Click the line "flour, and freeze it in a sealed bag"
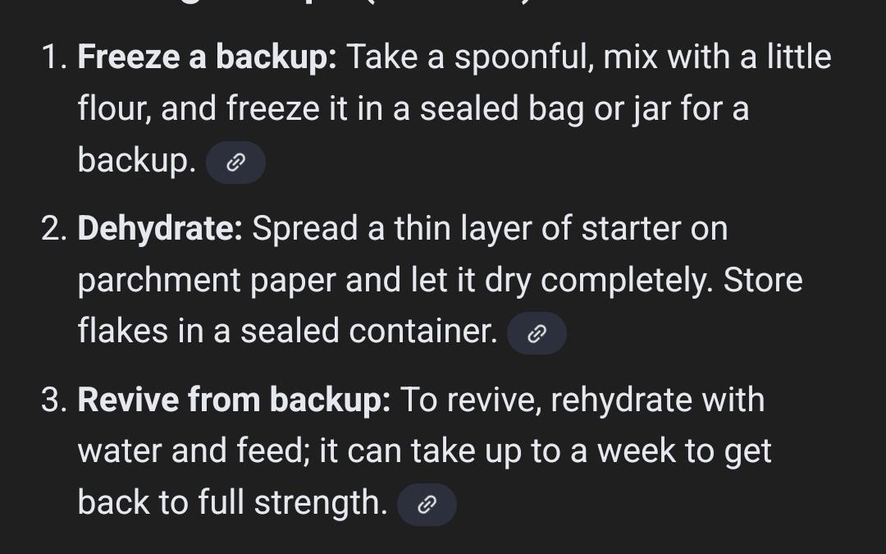The height and width of the screenshot is (554, 886). 413,109
